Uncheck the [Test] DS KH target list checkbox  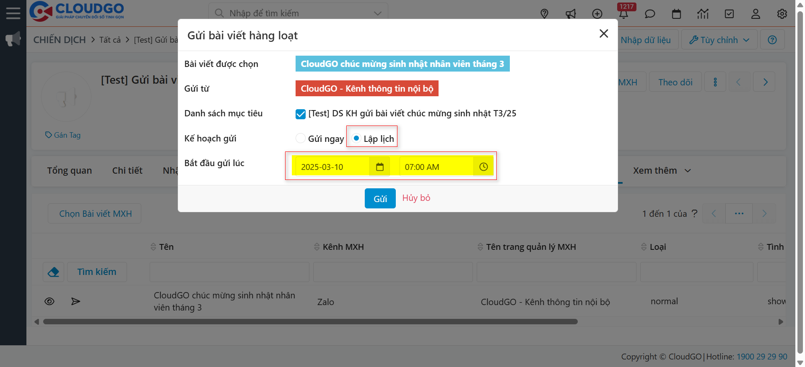coord(301,114)
